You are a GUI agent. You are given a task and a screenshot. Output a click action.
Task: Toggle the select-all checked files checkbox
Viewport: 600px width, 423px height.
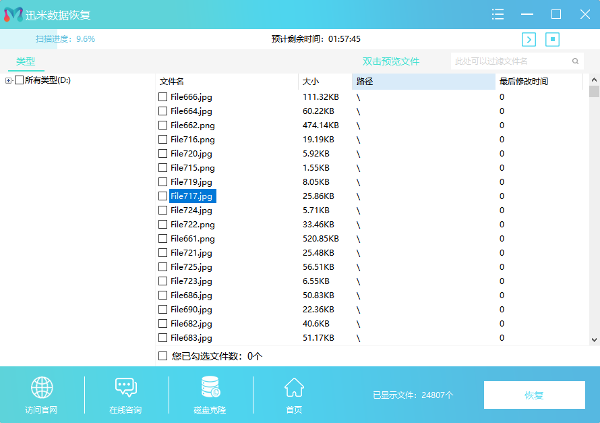pos(162,356)
